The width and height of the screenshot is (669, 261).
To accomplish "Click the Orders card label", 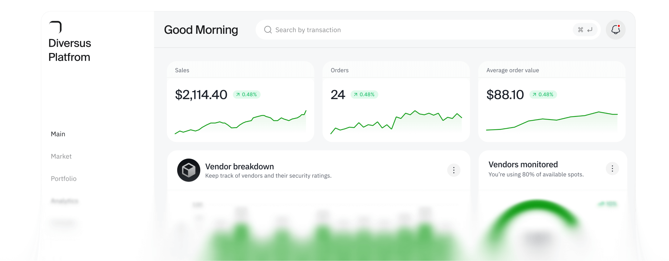I will point(339,70).
